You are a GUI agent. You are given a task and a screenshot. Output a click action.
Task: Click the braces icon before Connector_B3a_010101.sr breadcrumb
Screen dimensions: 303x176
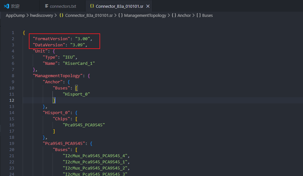coord(61,15)
